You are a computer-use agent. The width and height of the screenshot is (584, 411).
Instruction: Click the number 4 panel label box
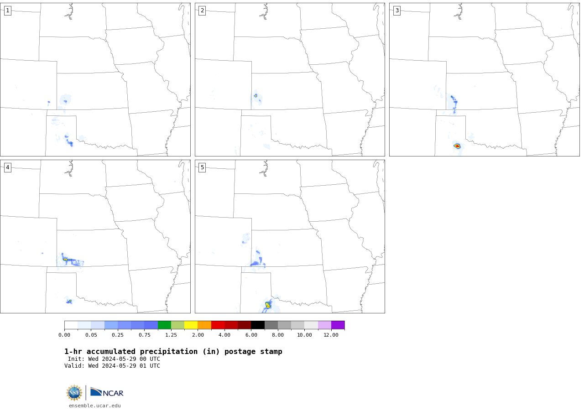[7, 167]
